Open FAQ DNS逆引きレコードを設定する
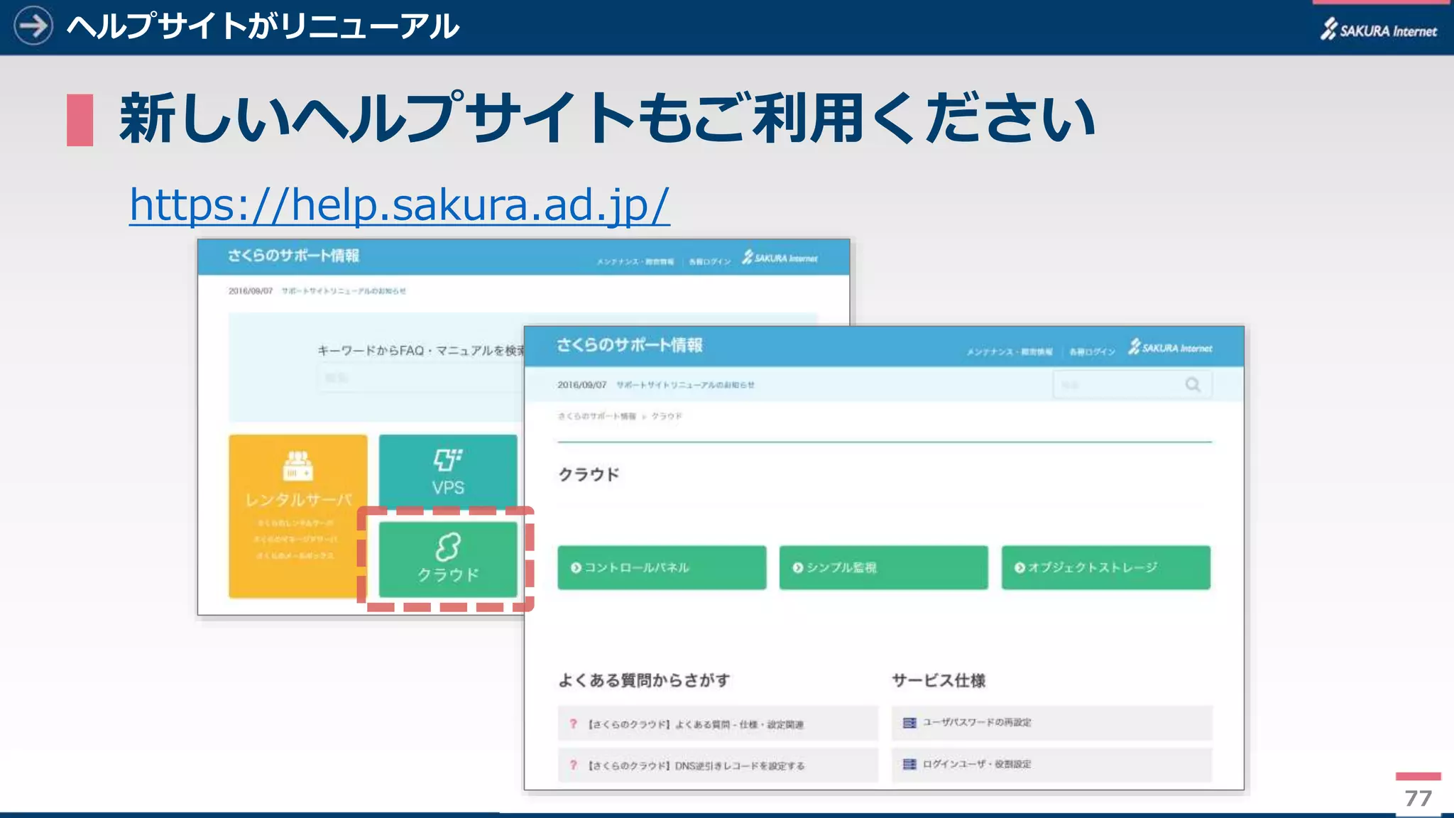 click(x=718, y=765)
